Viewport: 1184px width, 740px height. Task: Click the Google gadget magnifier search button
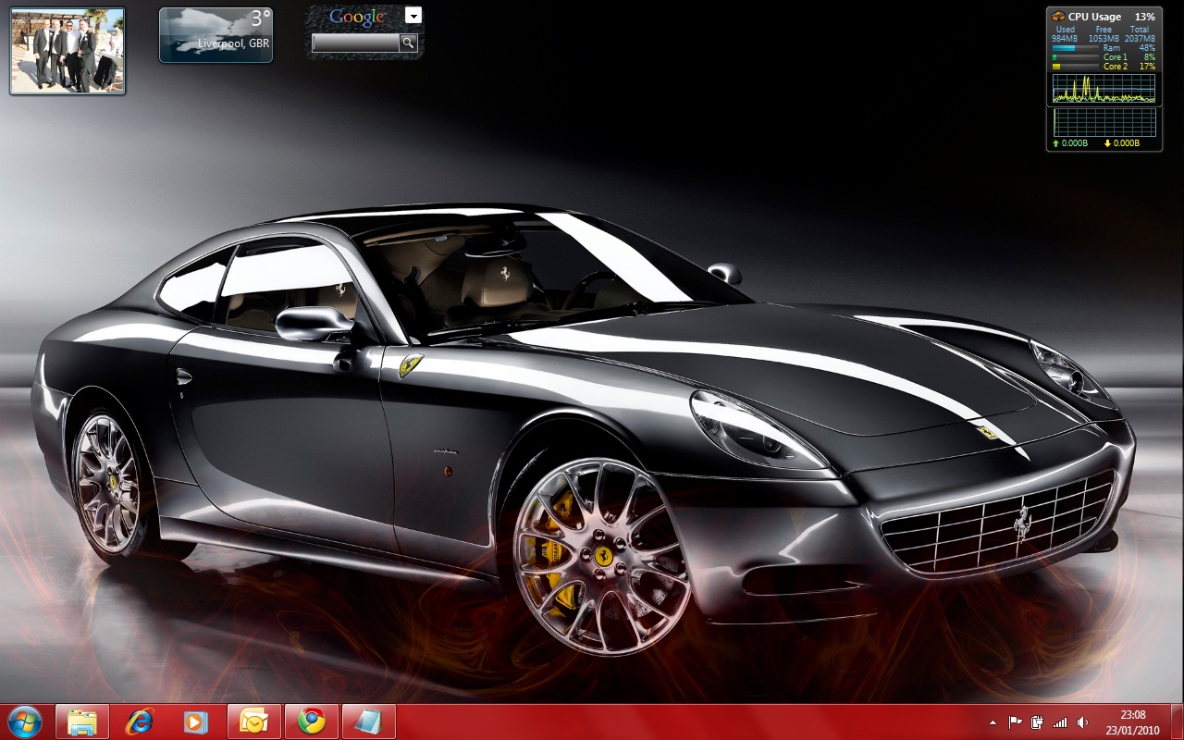pyautogui.click(x=408, y=43)
